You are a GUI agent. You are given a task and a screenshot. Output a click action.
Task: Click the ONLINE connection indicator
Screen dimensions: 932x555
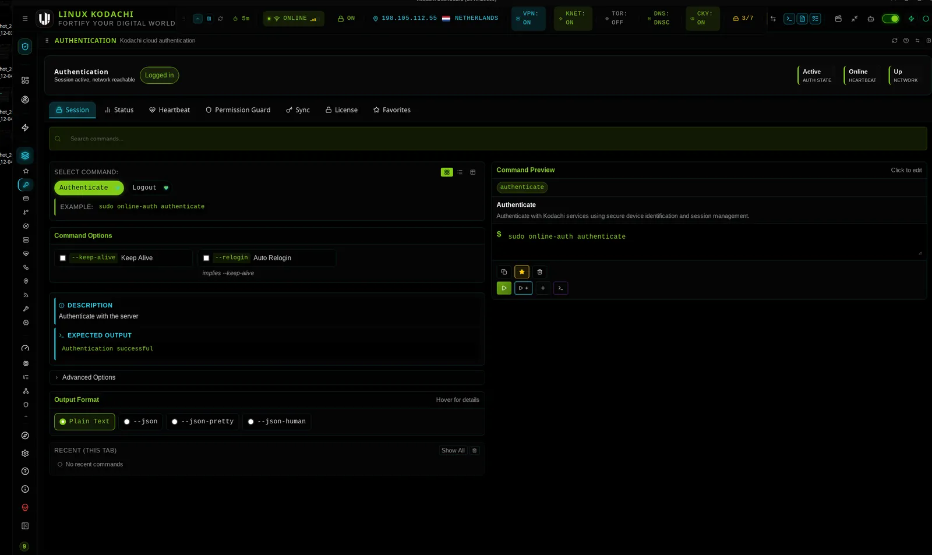coord(294,19)
